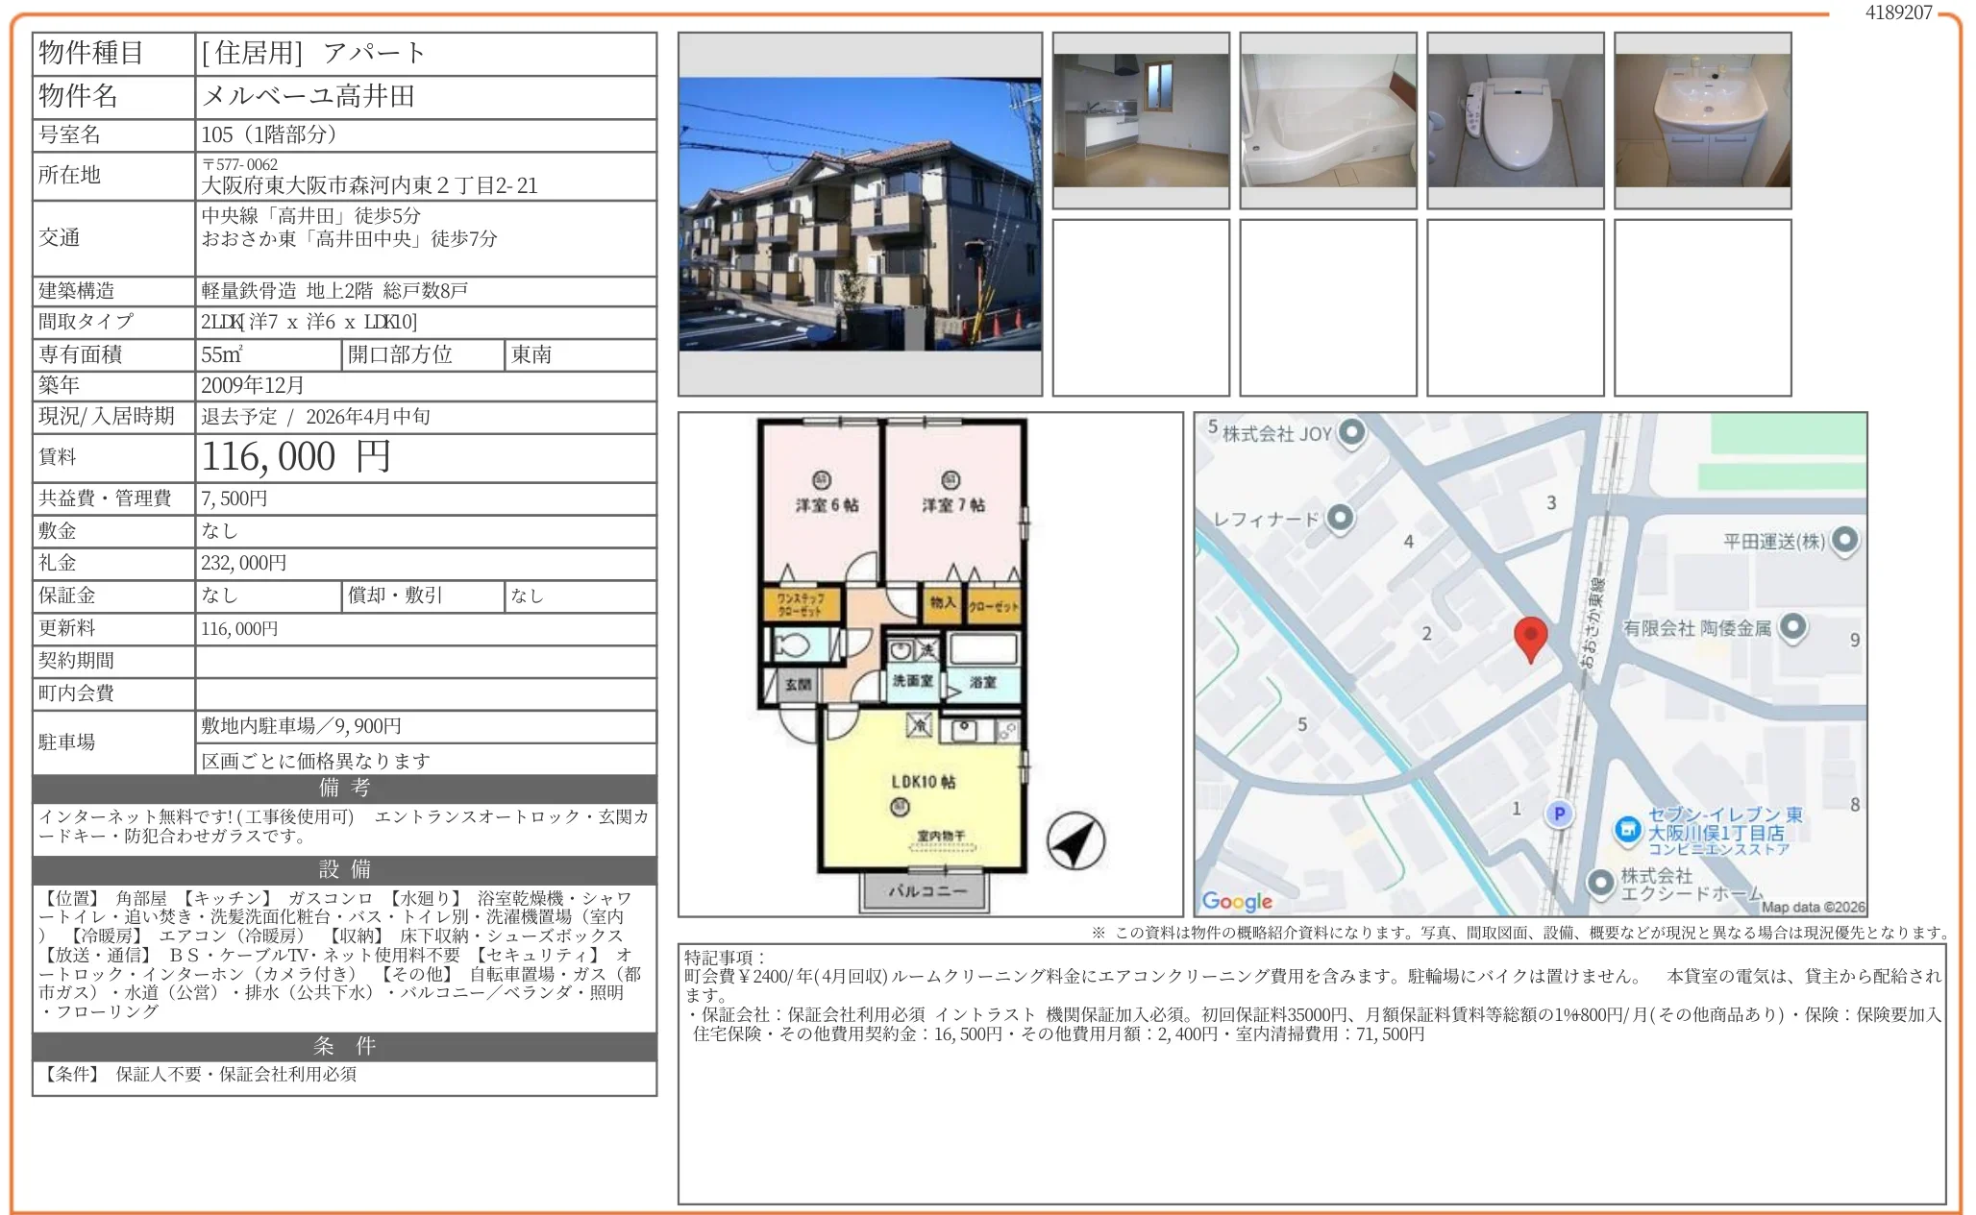Click the 洋室7帖 room on floorplan

click(x=951, y=504)
